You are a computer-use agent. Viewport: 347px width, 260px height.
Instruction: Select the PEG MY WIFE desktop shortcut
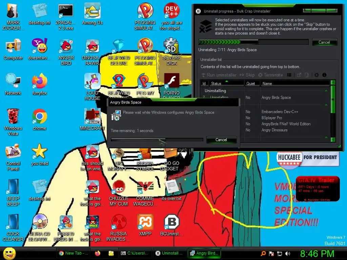[x=145, y=86]
